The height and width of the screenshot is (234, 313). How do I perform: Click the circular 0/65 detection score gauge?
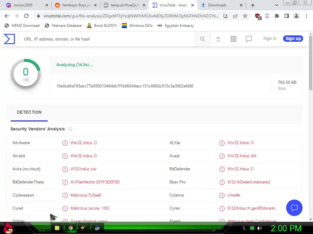coord(26,74)
